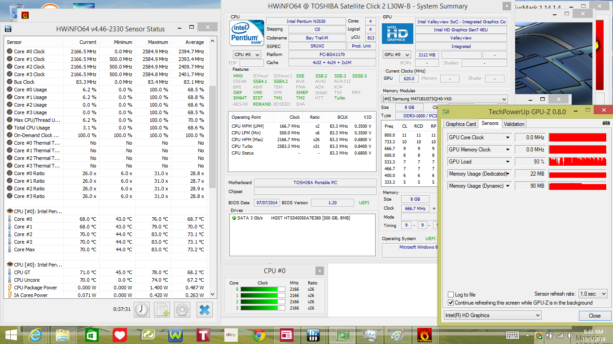Screen dimensions: 613x344
Task: Click the blue X close sensors icon
Action: click(204, 310)
